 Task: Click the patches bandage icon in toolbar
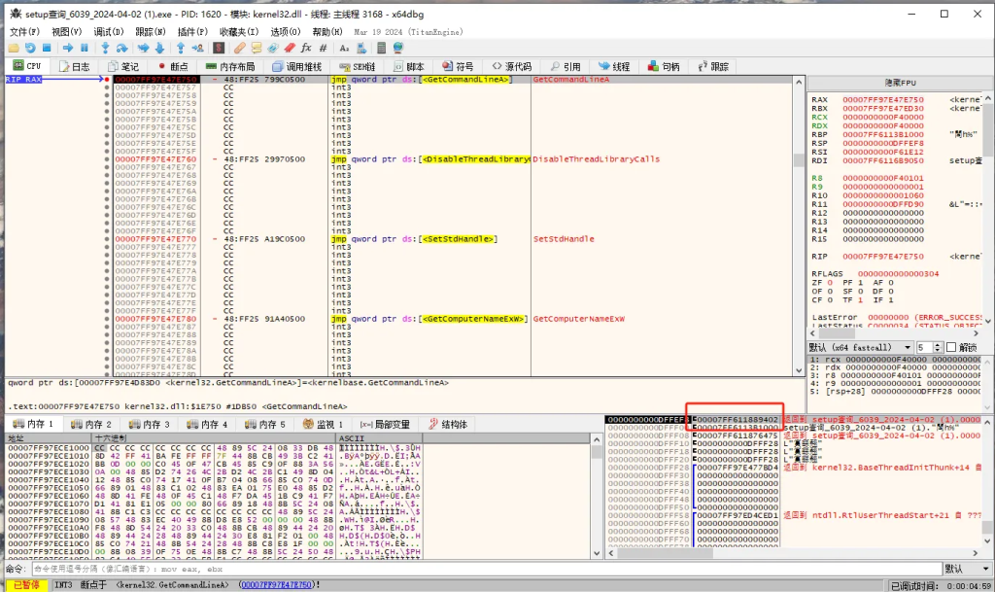pos(239,48)
